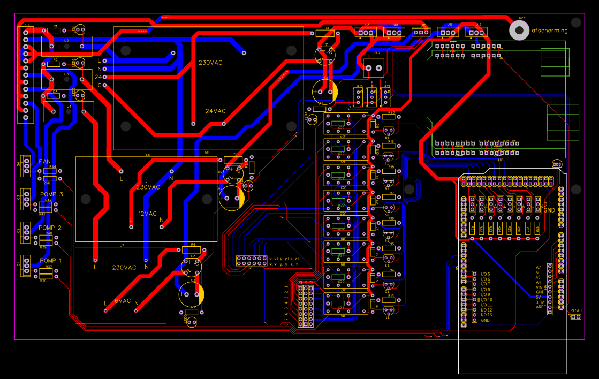Select the D1 bridge rectifier footprint
The width and height of the screenshot is (599, 379).
point(324,55)
